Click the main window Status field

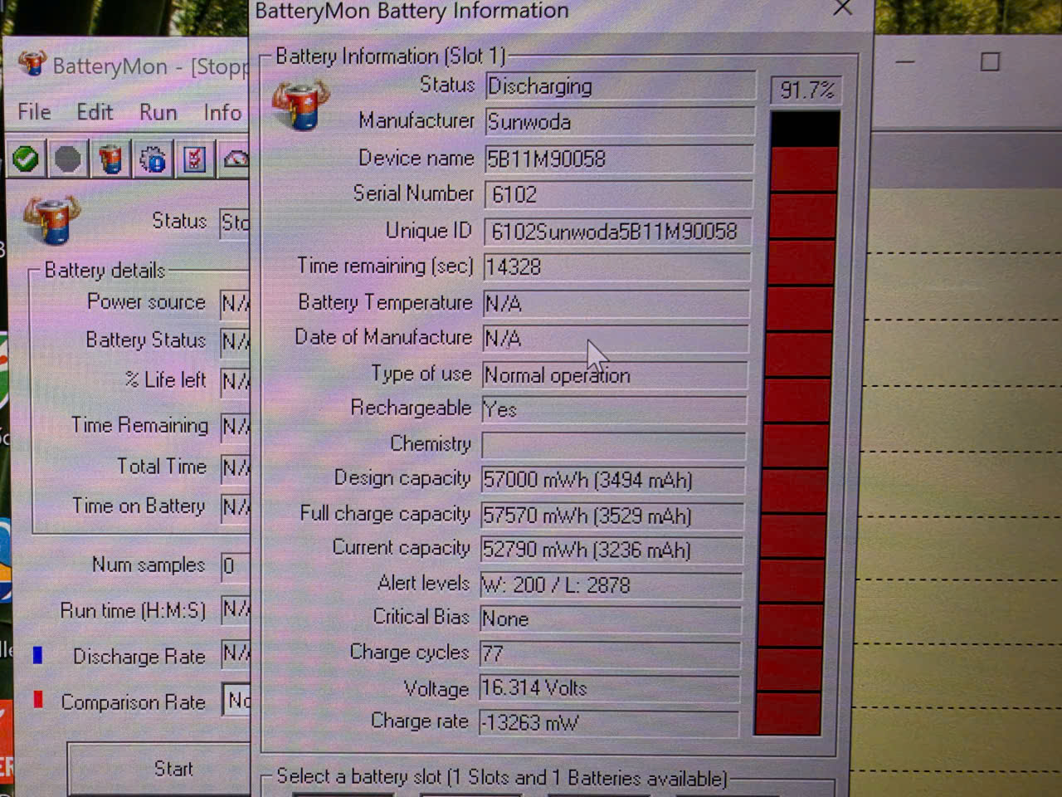tap(236, 222)
